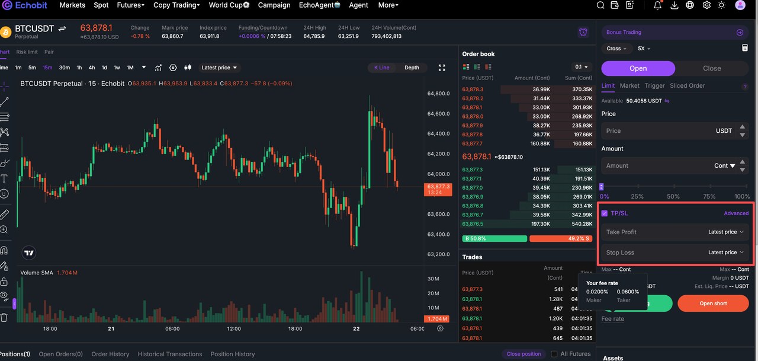Open the notifications bell
Viewport: 758px width, 361px height.
point(658,5)
